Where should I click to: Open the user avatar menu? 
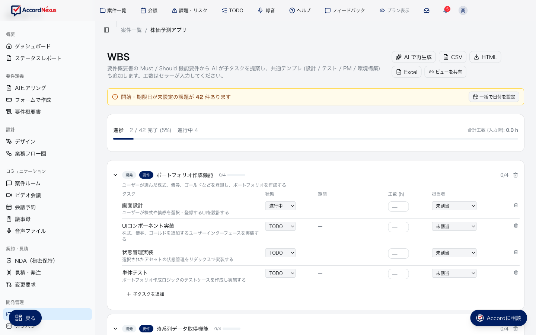463,10
